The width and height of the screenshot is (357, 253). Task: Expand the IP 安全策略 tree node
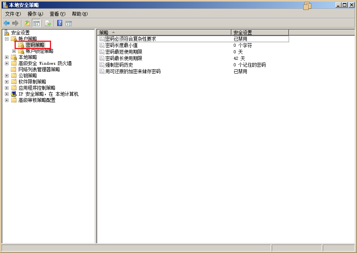click(7, 94)
